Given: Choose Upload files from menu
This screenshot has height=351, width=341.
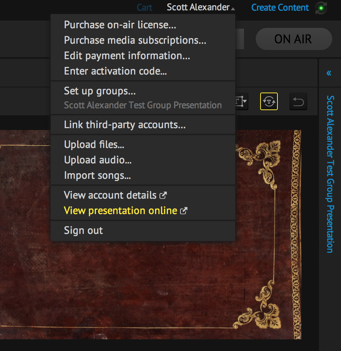Looking at the screenshot, I should click(143, 144).
